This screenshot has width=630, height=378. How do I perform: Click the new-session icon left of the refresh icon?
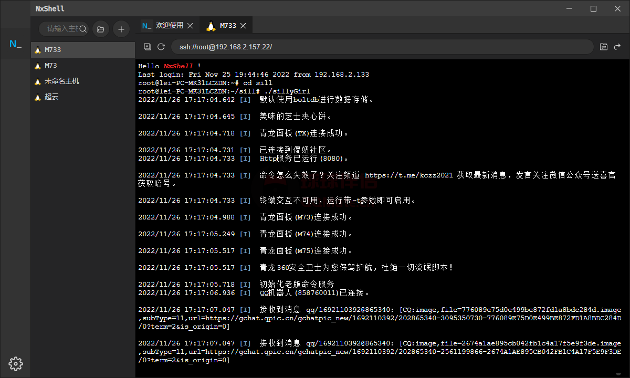click(148, 47)
